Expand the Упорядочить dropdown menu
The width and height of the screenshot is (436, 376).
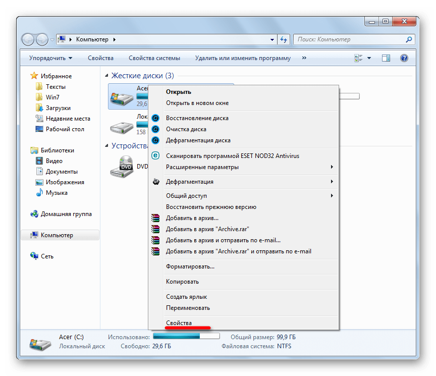[50, 58]
